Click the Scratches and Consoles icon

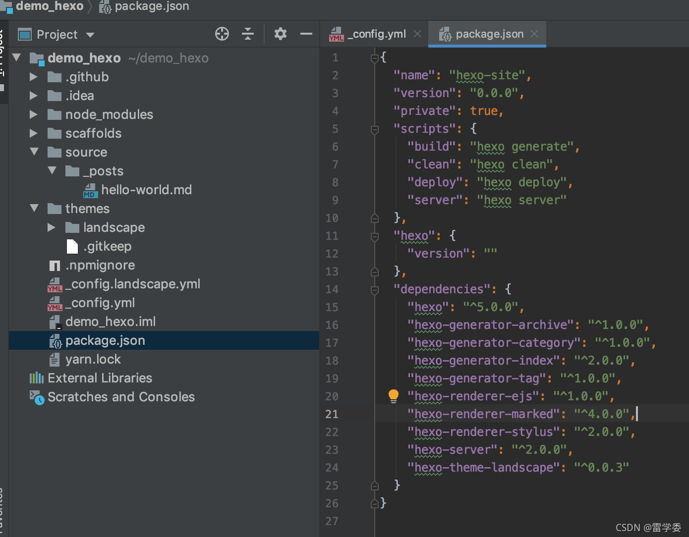point(37,397)
